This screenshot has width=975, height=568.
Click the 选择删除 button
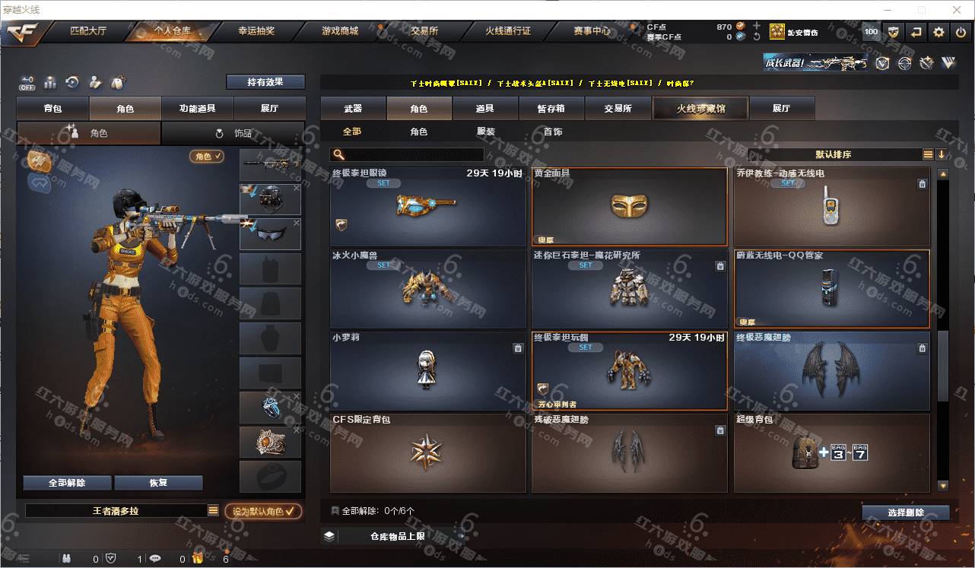(906, 512)
